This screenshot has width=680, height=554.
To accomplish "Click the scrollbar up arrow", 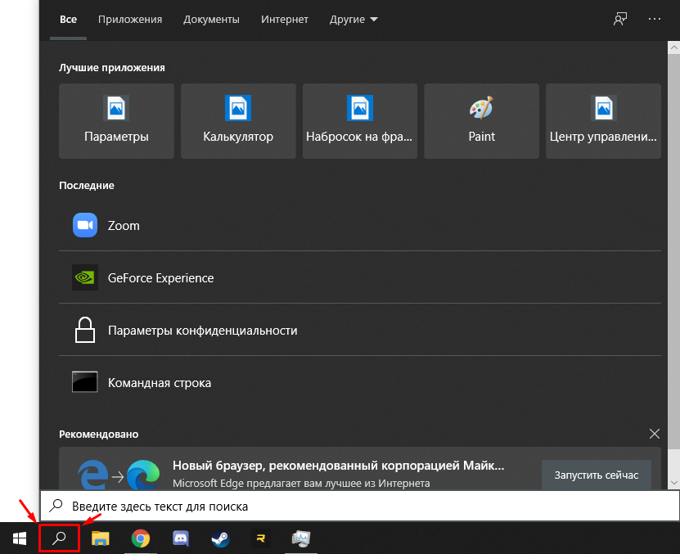I will [x=674, y=47].
